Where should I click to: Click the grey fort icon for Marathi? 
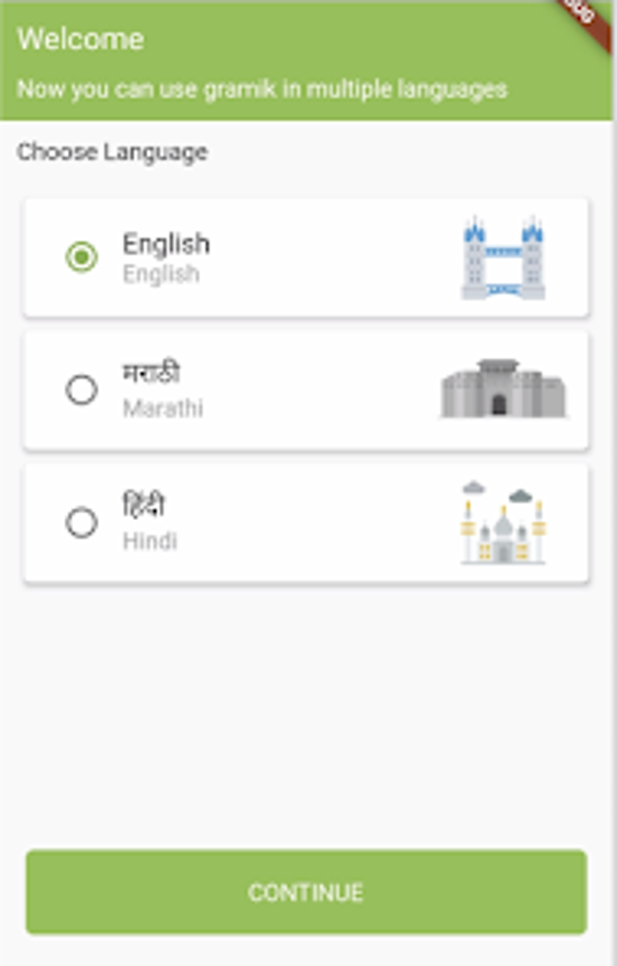pos(503,389)
